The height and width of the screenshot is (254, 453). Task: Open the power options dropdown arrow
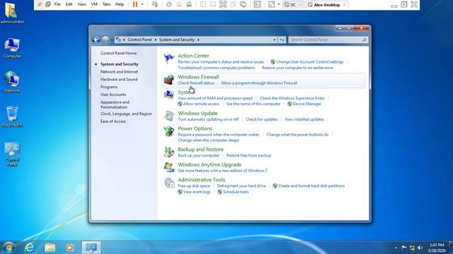[142, 4]
